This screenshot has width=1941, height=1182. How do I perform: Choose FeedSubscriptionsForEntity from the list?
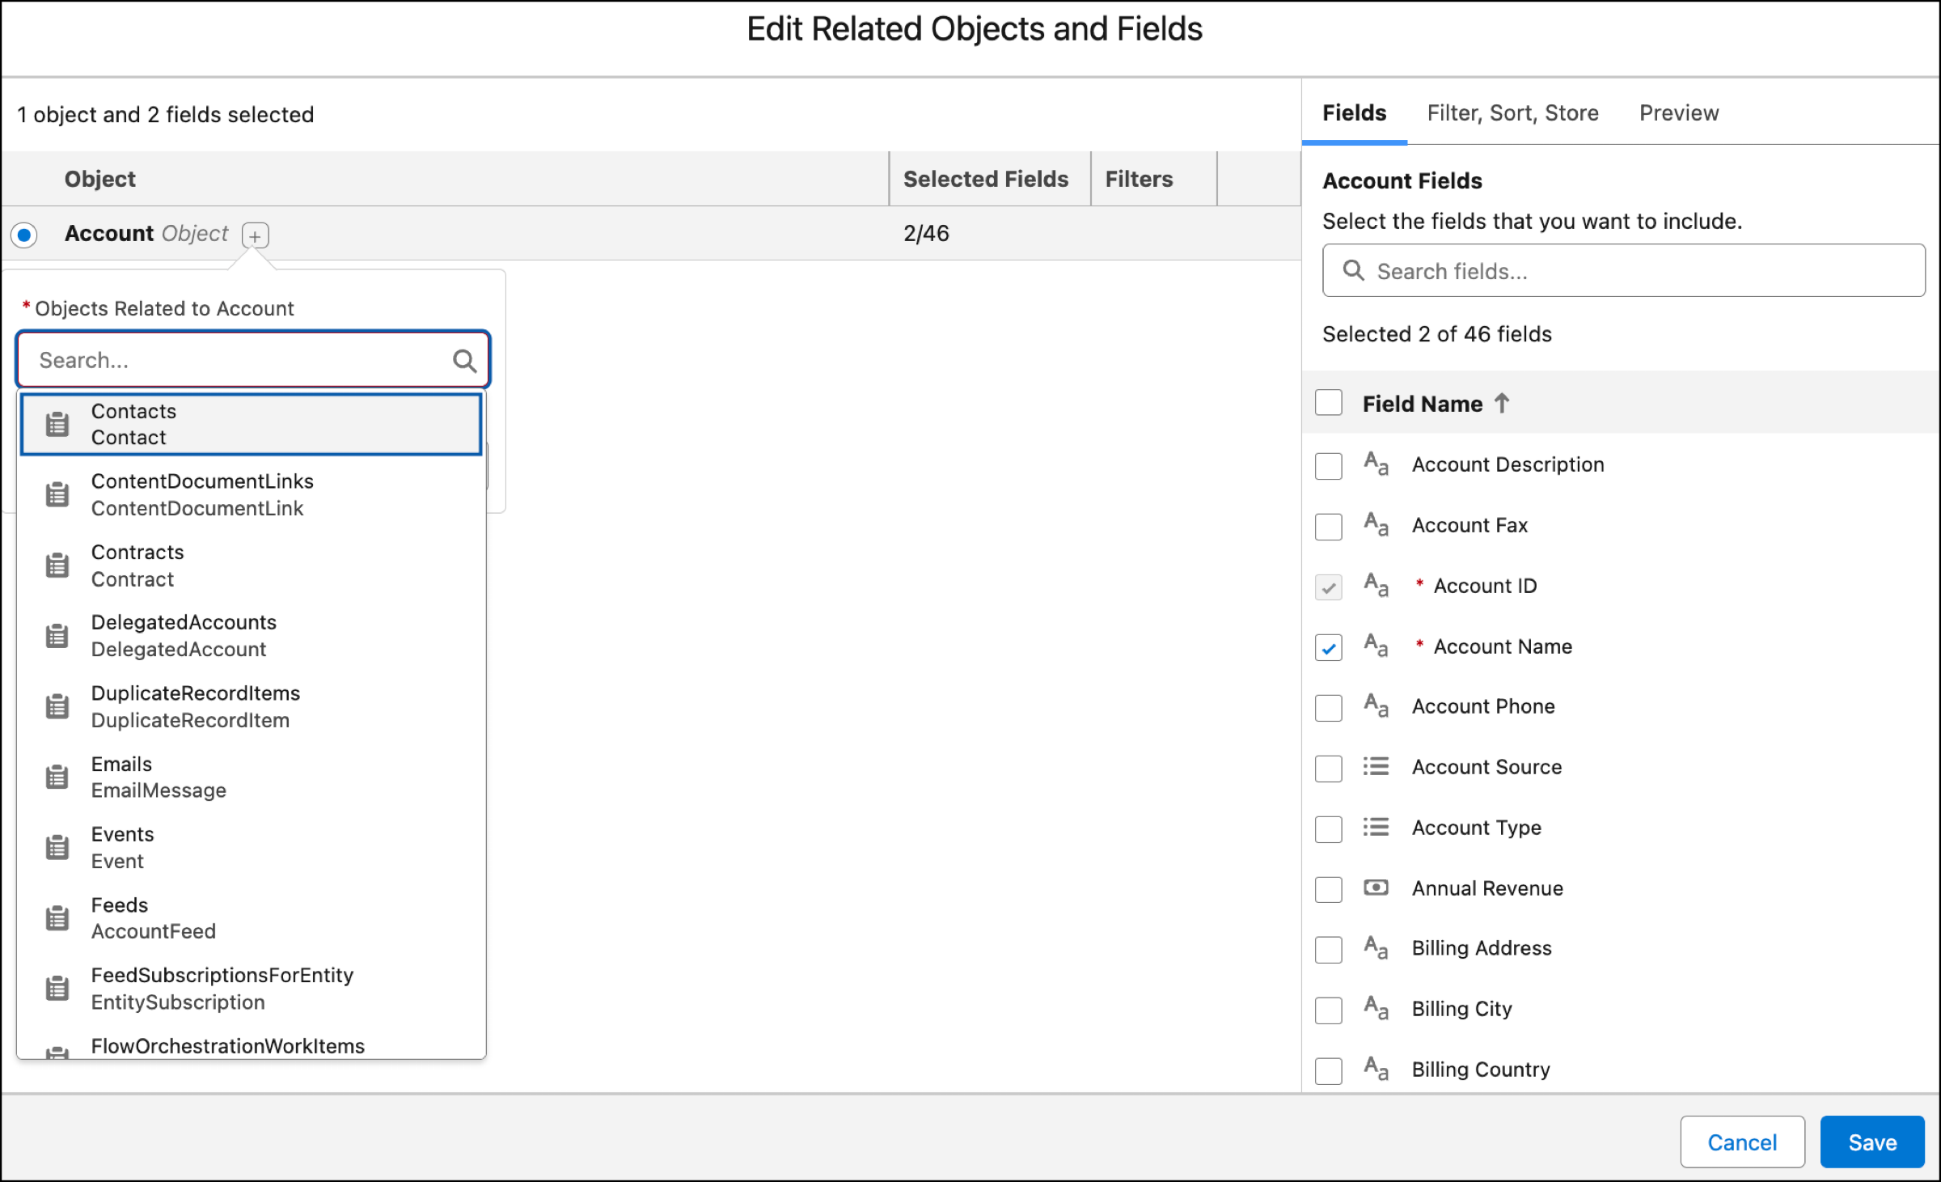(x=252, y=989)
